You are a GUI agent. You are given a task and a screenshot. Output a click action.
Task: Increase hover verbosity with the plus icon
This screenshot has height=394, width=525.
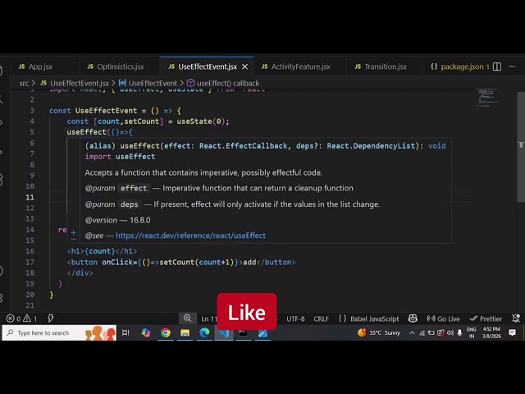click(x=73, y=232)
